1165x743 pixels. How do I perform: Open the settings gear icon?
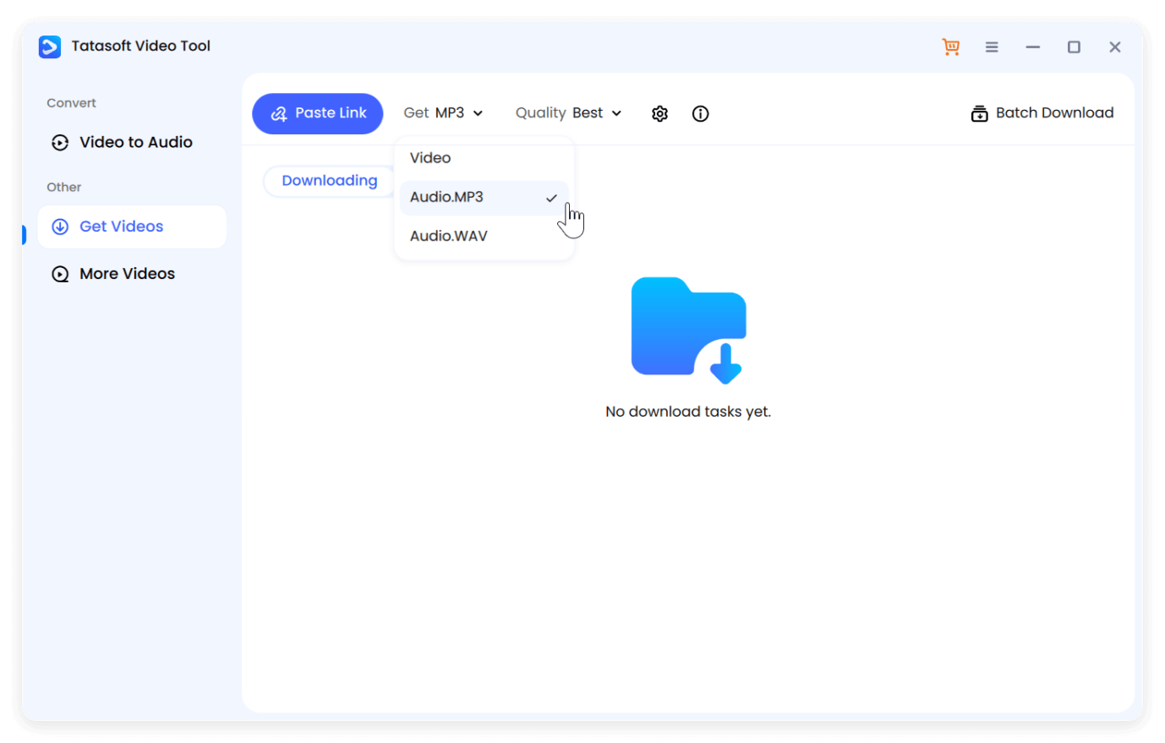[x=659, y=112]
